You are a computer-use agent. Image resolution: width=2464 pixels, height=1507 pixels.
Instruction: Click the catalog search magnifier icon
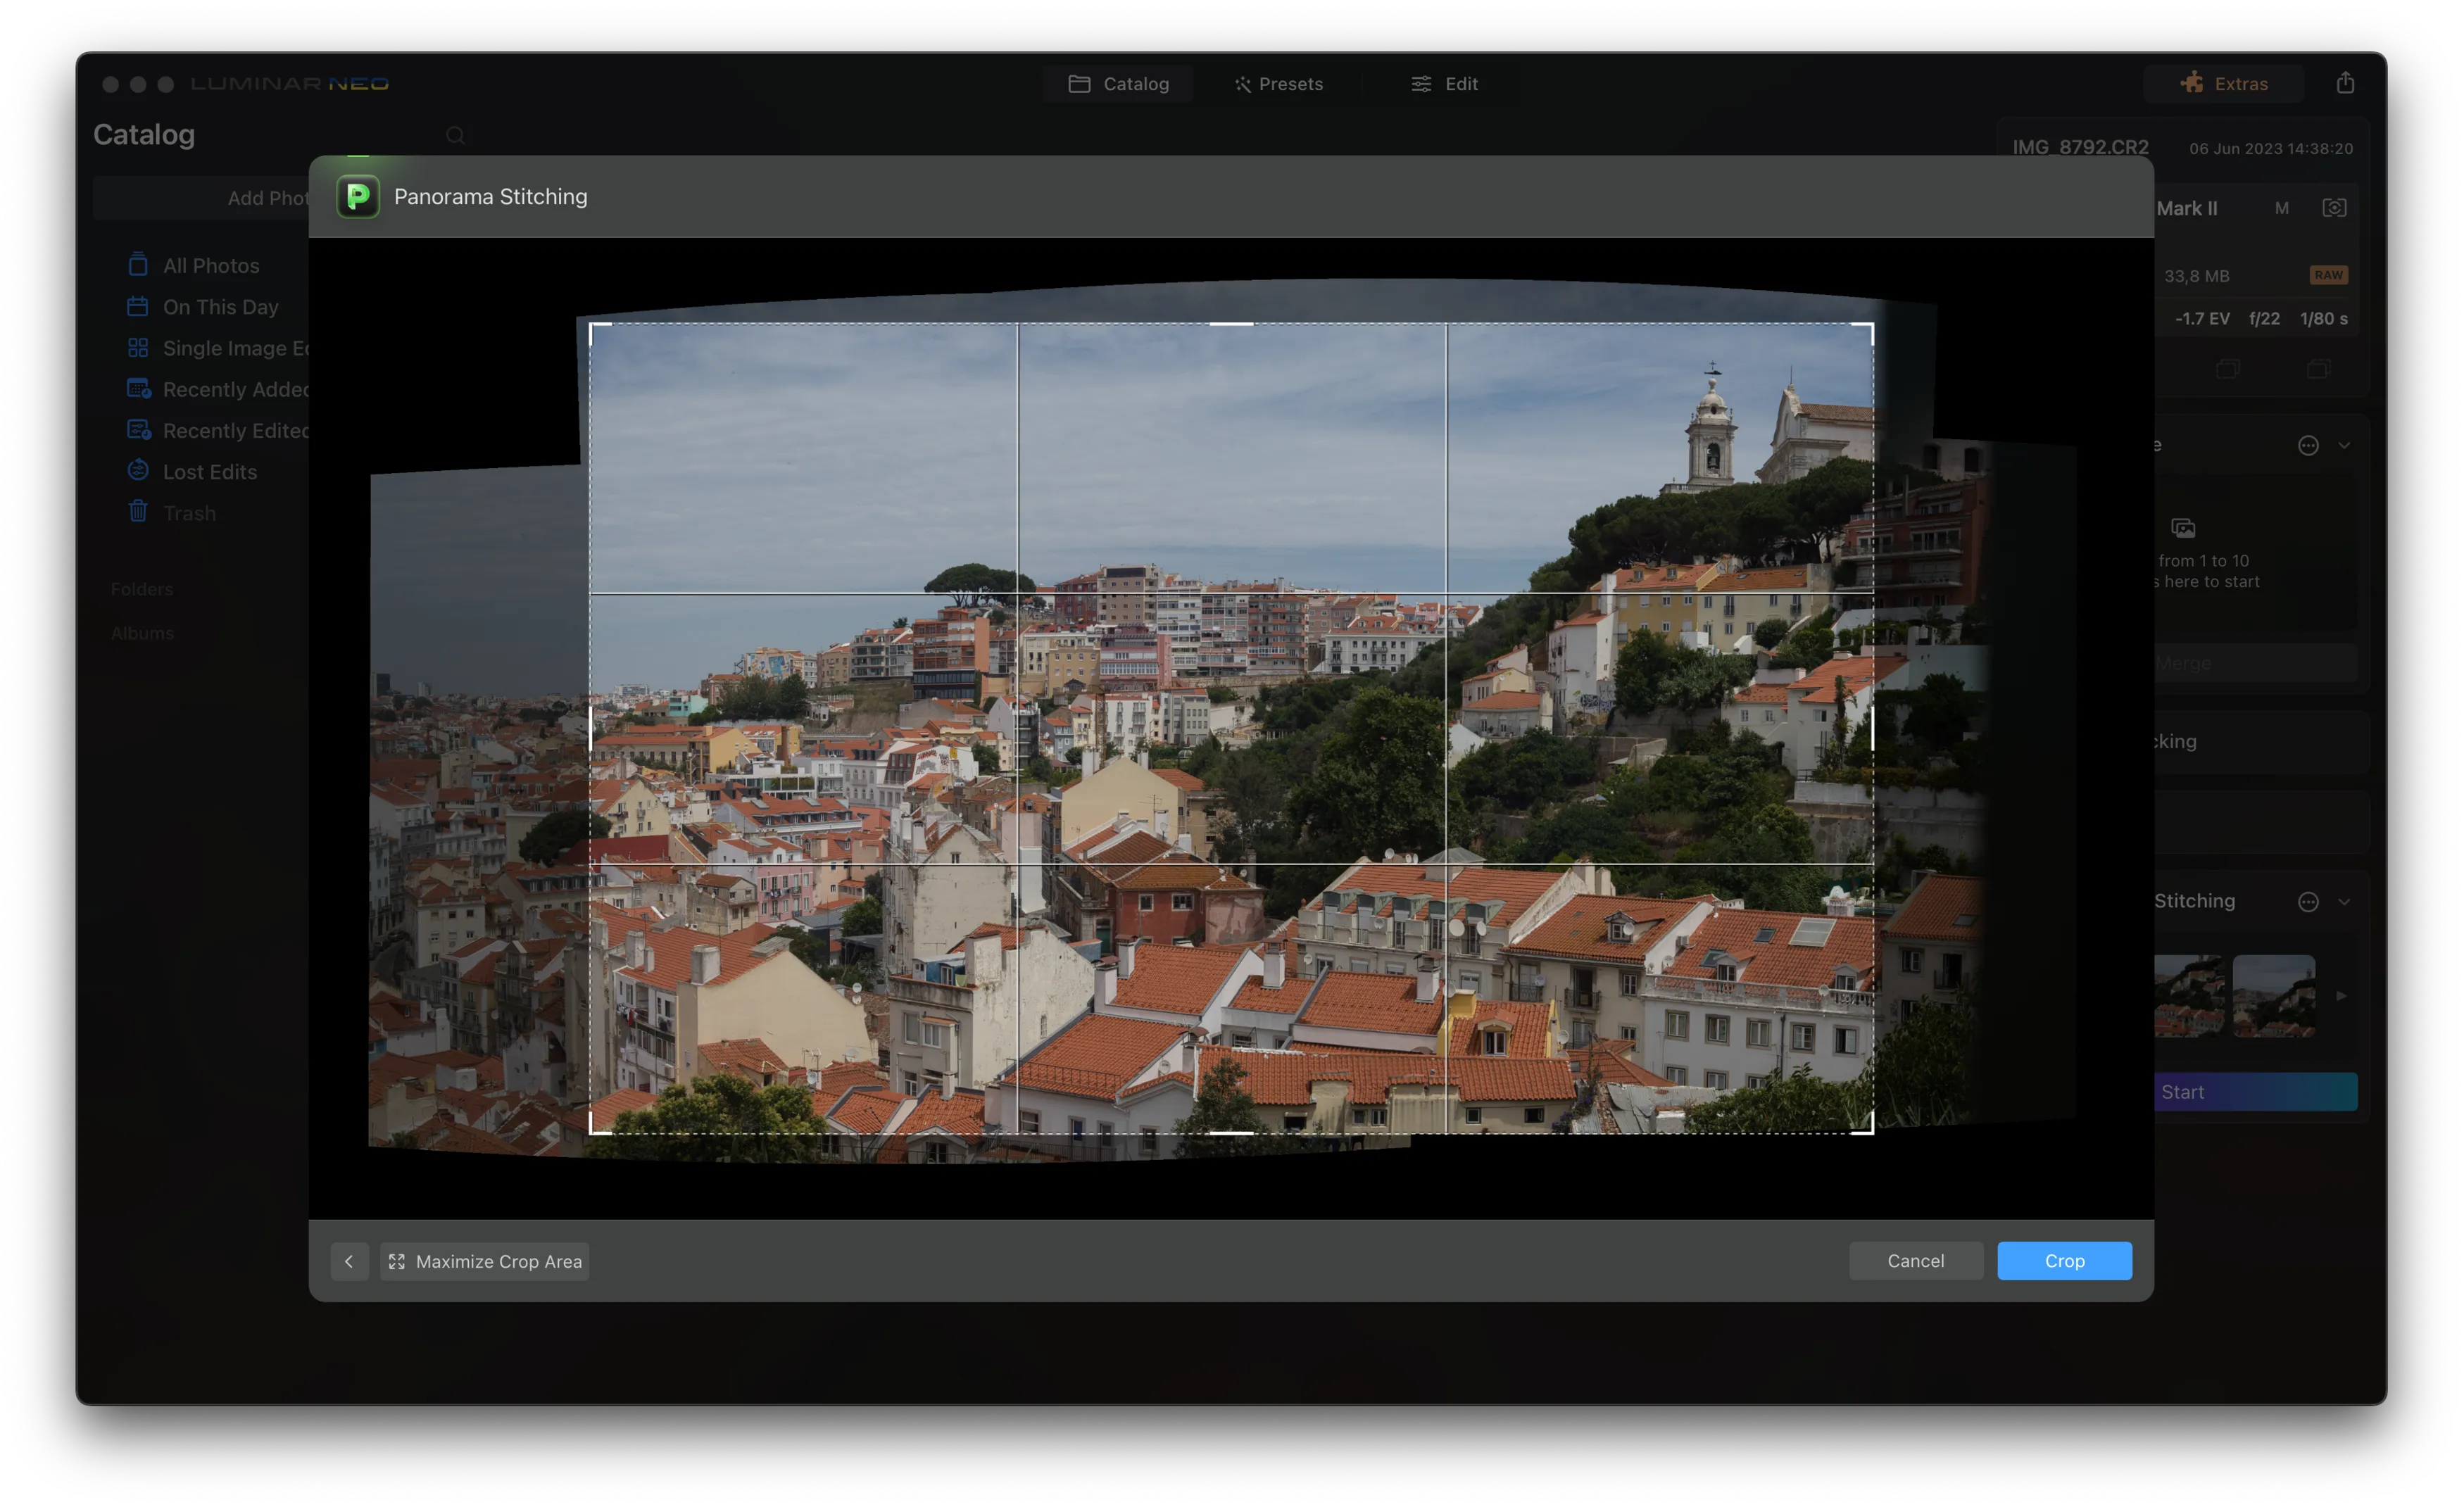(x=455, y=135)
